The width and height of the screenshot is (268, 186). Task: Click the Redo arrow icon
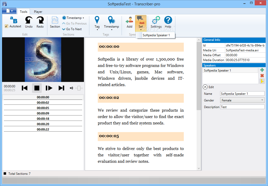[40, 20]
